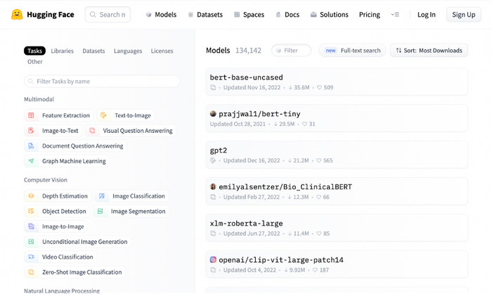Open the Datasets page from navbar
This screenshot has width=492, height=294.
point(205,15)
